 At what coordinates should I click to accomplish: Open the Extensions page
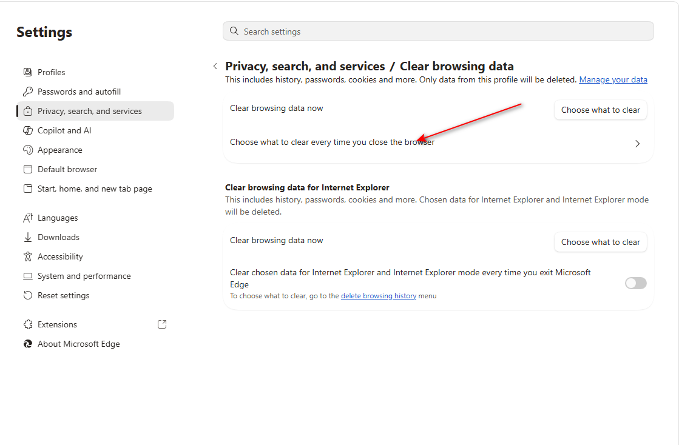pos(95,325)
